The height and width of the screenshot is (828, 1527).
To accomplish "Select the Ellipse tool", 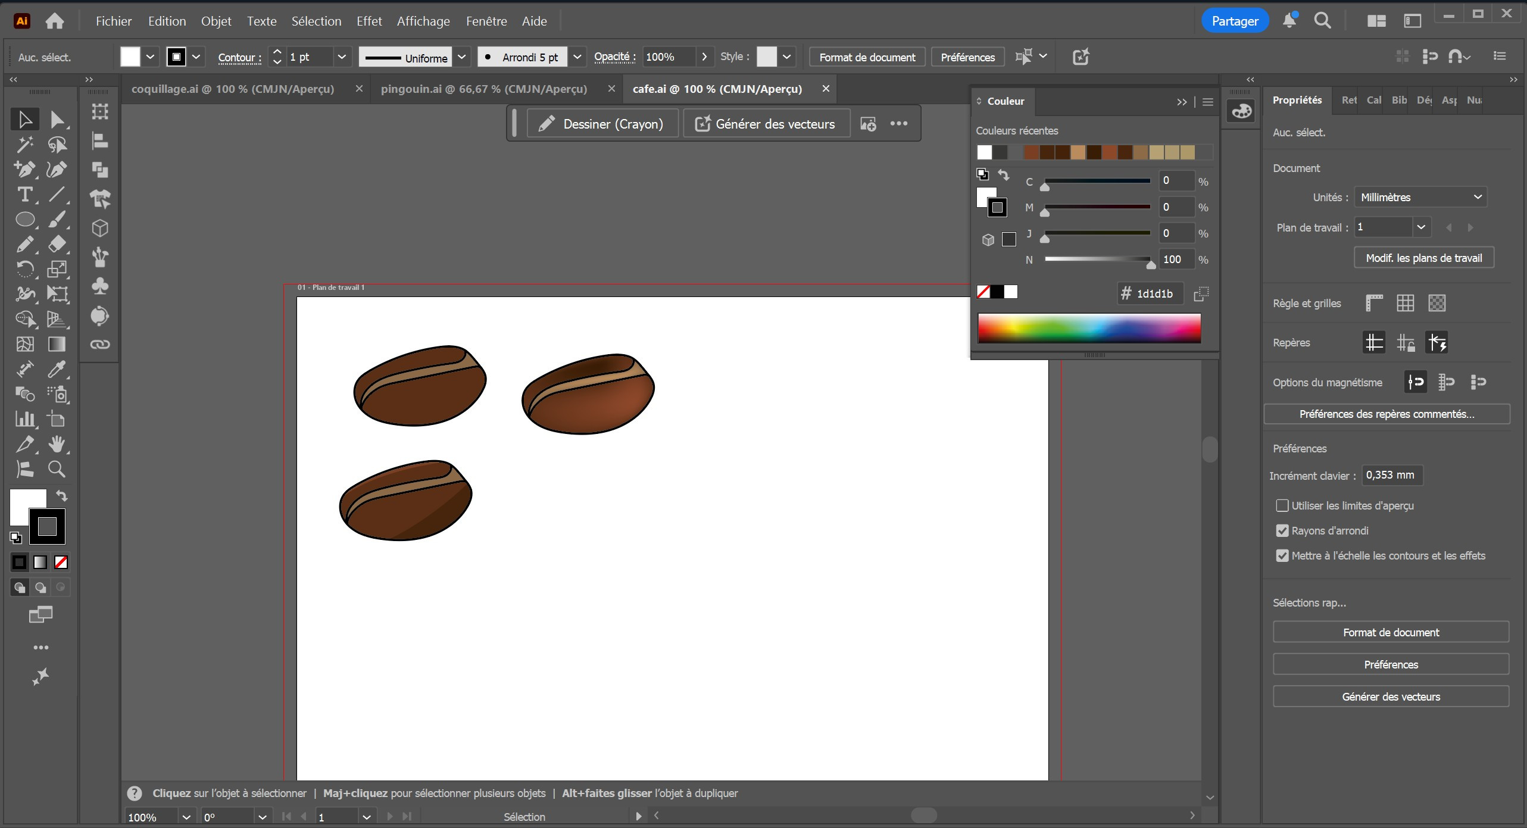I will pyautogui.click(x=24, y=220).
